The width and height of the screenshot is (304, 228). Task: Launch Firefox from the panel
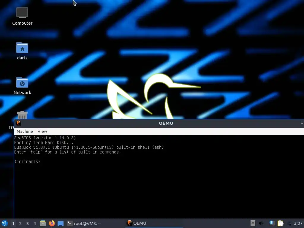point(52,223)
